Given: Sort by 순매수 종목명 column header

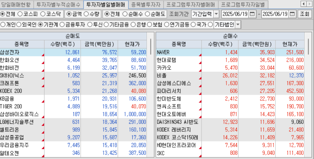Looking at the screenshot, I should tap(179, 44).
